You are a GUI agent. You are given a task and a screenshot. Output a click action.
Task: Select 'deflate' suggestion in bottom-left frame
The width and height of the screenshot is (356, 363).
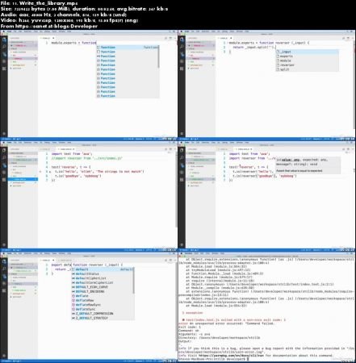[103, 296]
